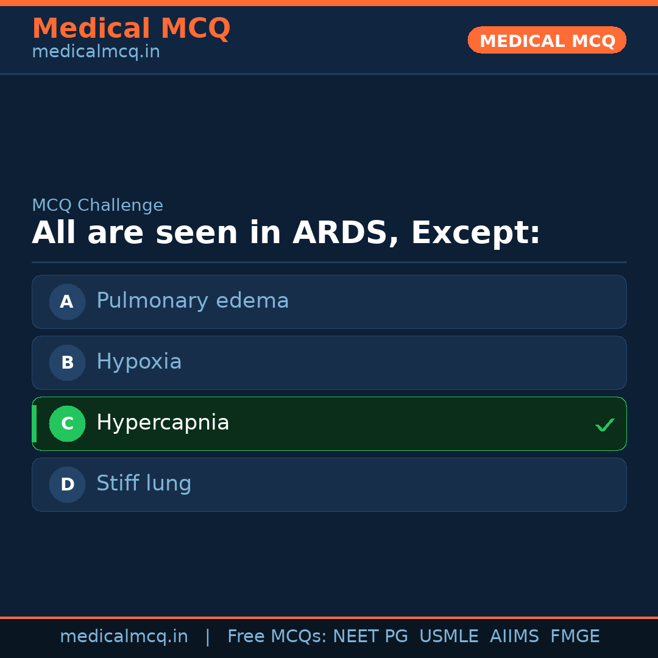Select the Stiff lung option
Screen dimensions: 658x658
[x=144, y=484]
